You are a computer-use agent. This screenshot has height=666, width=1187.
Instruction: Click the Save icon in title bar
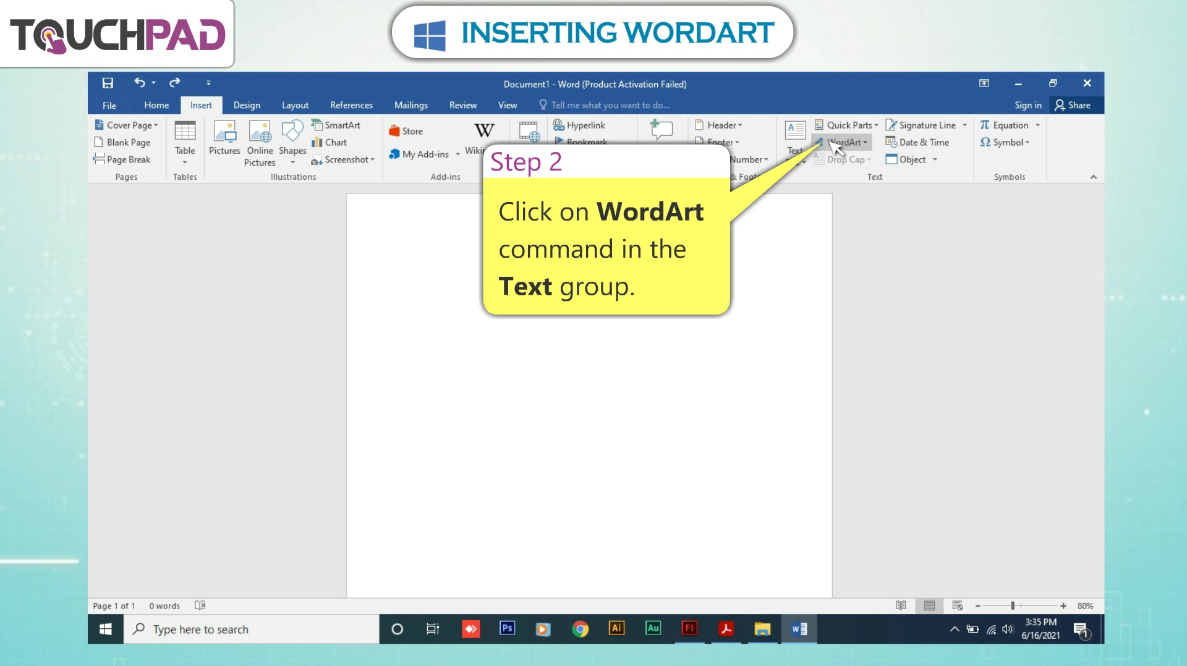pos(108,83)
